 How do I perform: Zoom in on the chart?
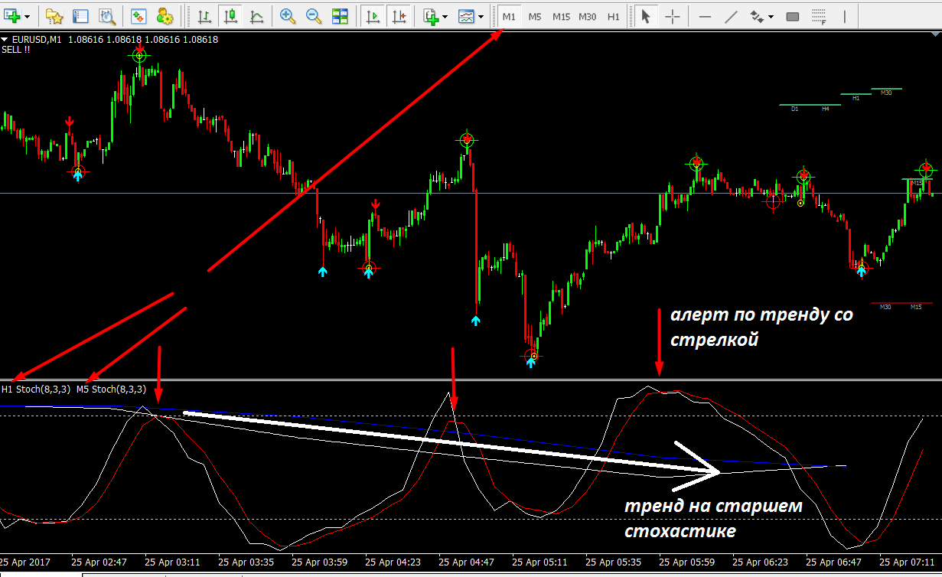pyautogui.click(x=288, y=16)
